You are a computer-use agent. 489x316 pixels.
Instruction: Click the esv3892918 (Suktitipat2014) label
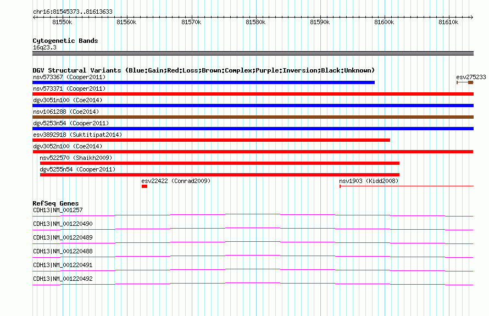(77, 135)
